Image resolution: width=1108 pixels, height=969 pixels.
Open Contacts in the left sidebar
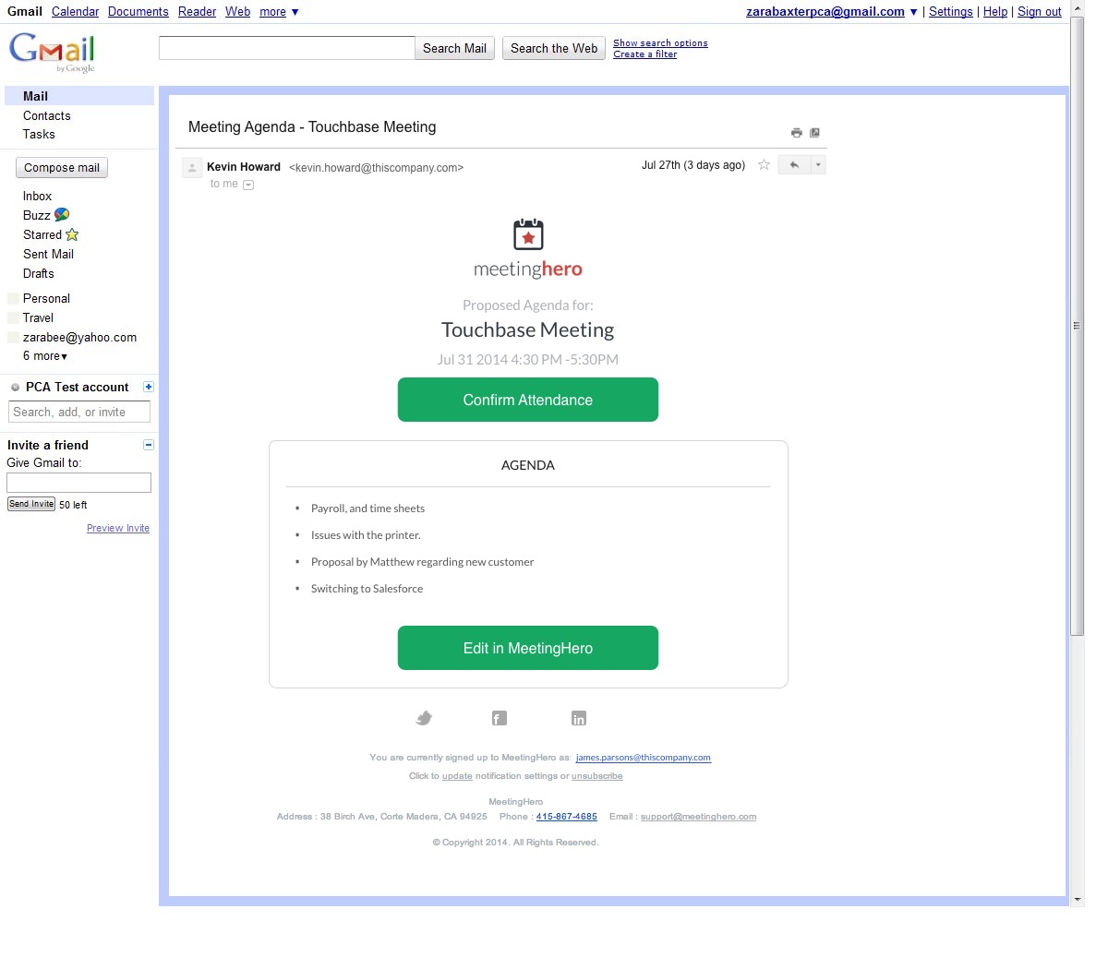pyautogui.click(x=47, y=116)
